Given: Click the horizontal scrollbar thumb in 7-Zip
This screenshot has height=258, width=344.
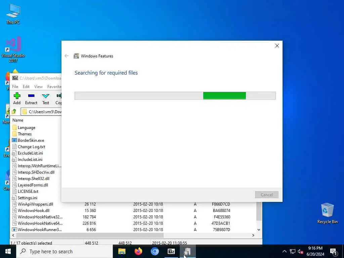Looking at the screenshot, I should [x=90, y=235].
